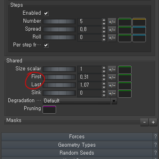Decrease First value with down arrow
Viewport: 159px width, 159px height.
(x=104, y=79)
